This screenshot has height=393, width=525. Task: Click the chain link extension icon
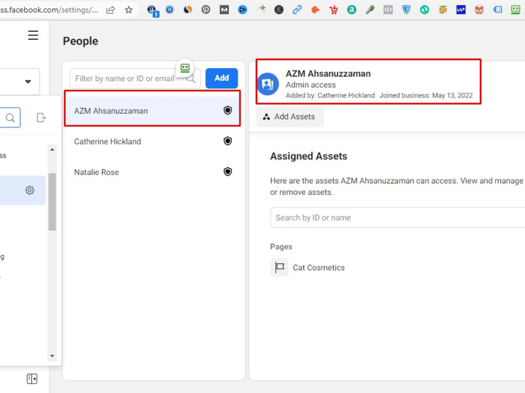tap(297, 10)
